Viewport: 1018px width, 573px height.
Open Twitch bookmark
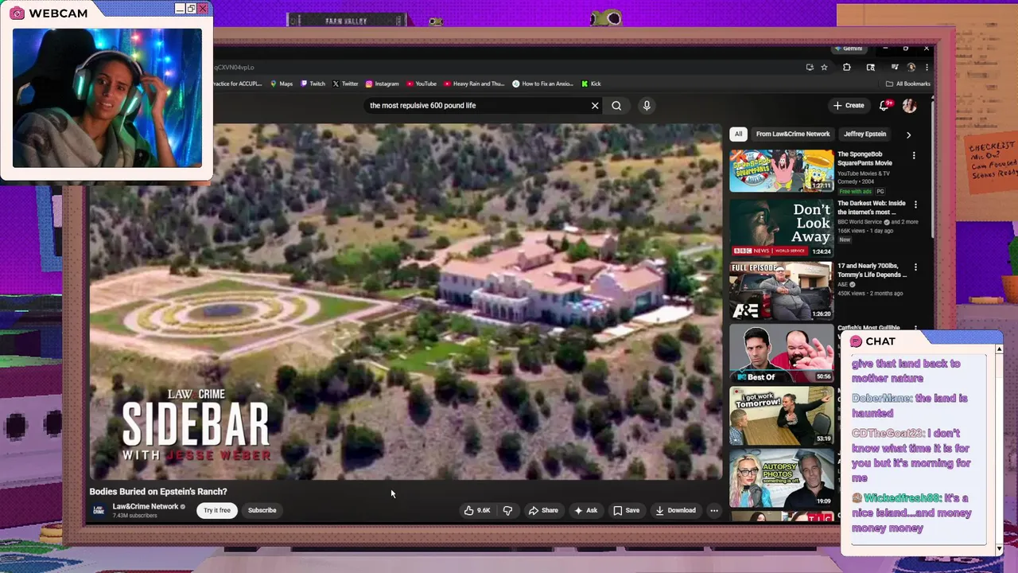tap(313, 84)
